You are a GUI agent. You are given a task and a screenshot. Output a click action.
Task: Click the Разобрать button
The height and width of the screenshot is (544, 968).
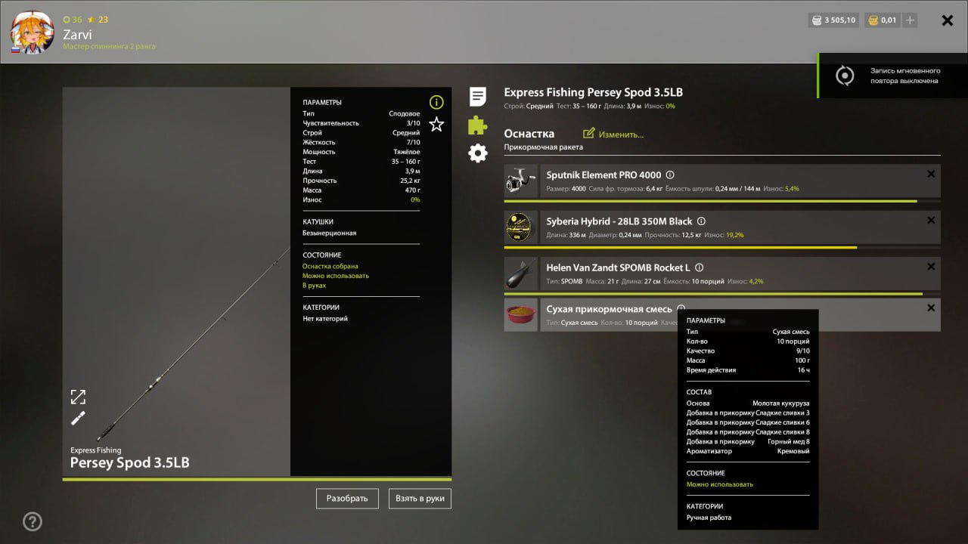tap(347, 499)
